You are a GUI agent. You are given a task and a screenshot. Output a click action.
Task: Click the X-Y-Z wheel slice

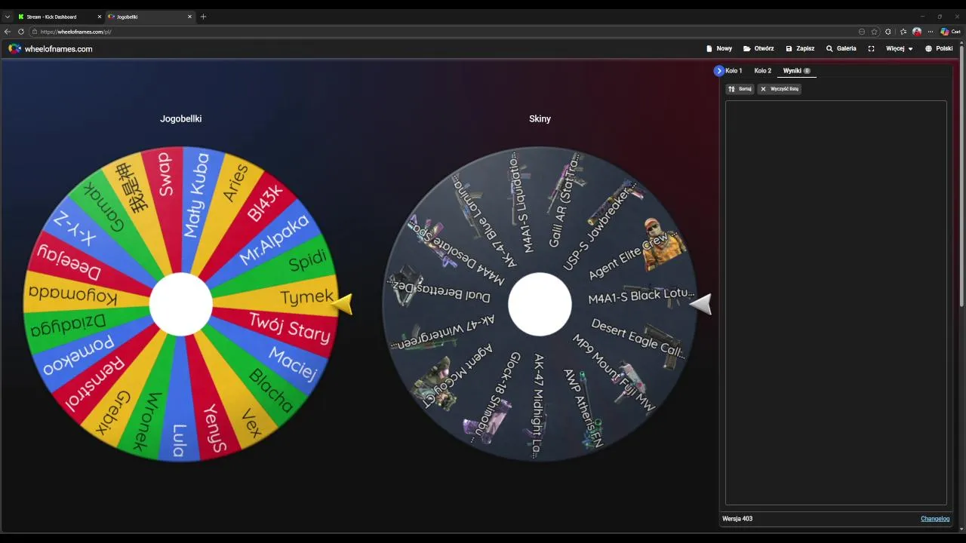point(75,230)
